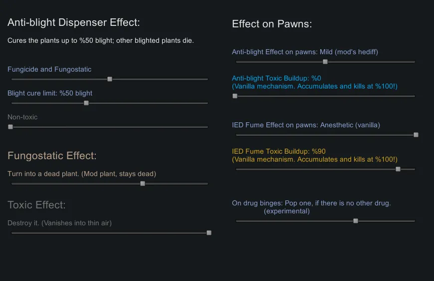Click the IED Fume Toxic Buildup slider handle
434x281 pixels.
(x=398, y=169)
